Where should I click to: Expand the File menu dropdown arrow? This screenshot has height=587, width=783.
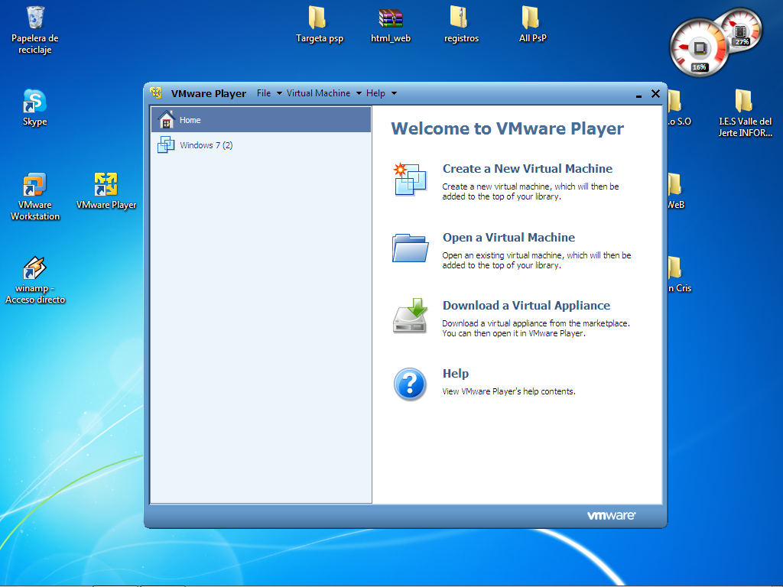coord(279,93)
